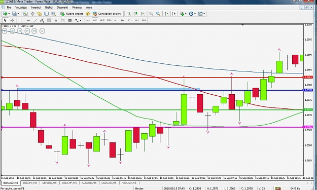The image size is (317, 190).
Task: Select the text 'A' drawing tool
Action: click(x=56, y=20)
